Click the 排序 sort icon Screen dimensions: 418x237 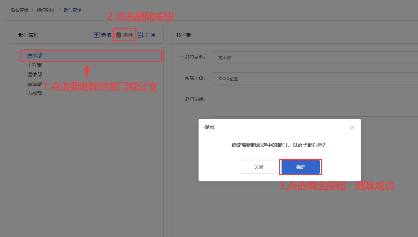pos(140,35)
